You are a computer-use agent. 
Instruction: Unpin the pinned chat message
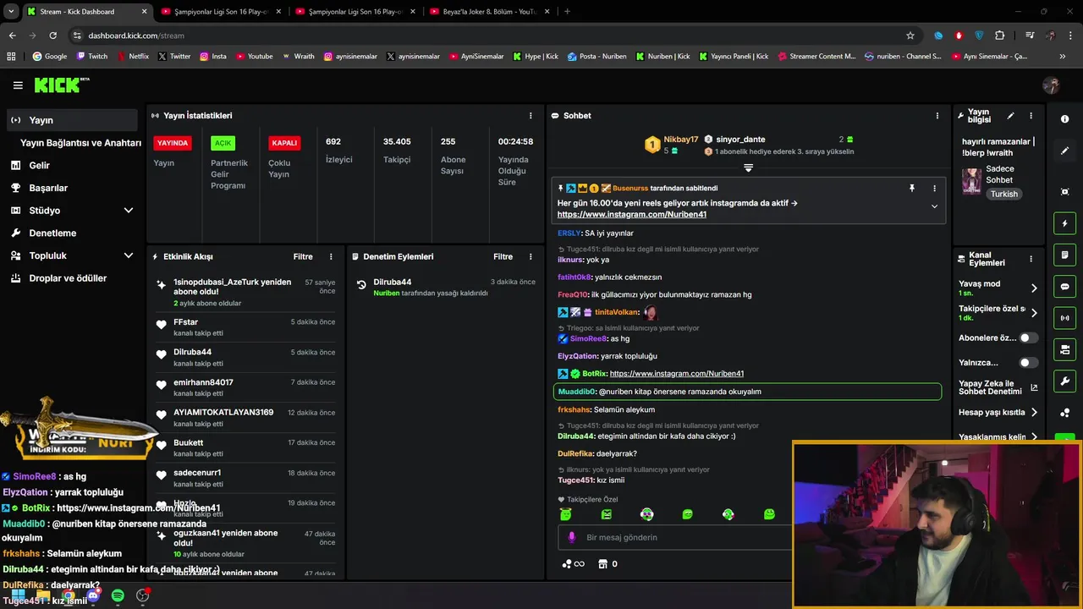[912, 189]
